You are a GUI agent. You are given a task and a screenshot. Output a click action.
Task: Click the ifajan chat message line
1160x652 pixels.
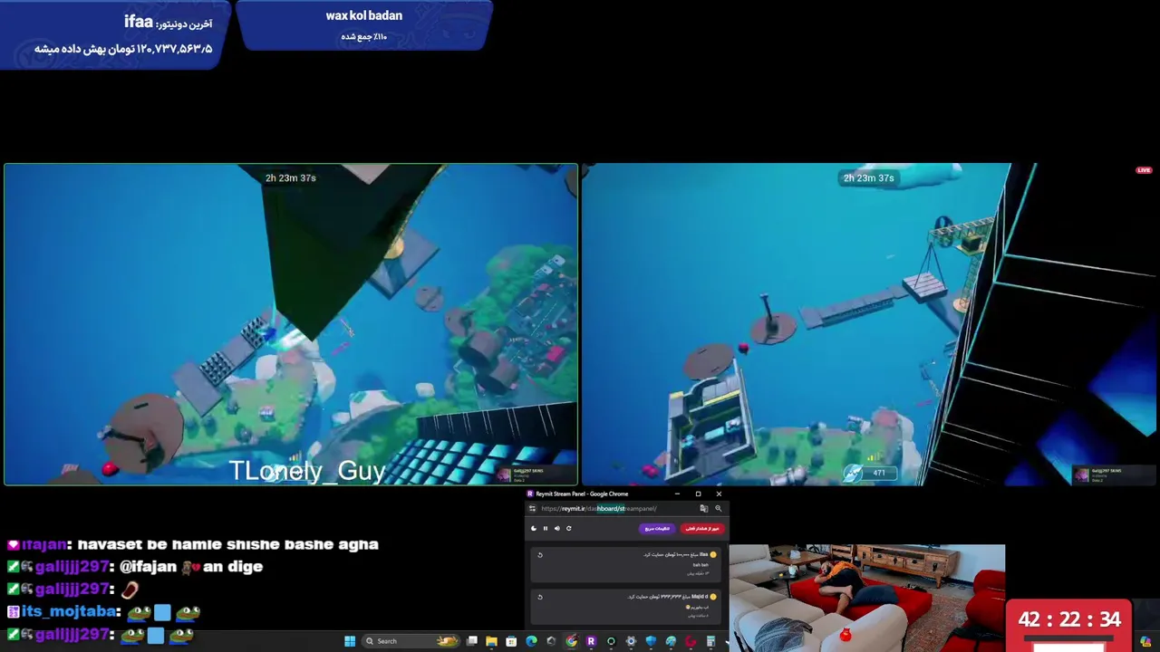point(192,544)
